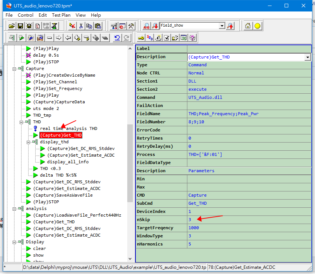Screen dimensions: 315x274
Task: Open the Description field dropdown arrow
Action: 308,57
